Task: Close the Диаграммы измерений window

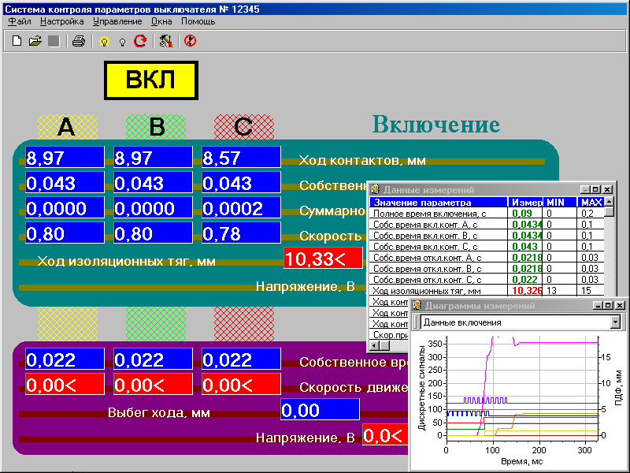Action: tap(620, 305)
